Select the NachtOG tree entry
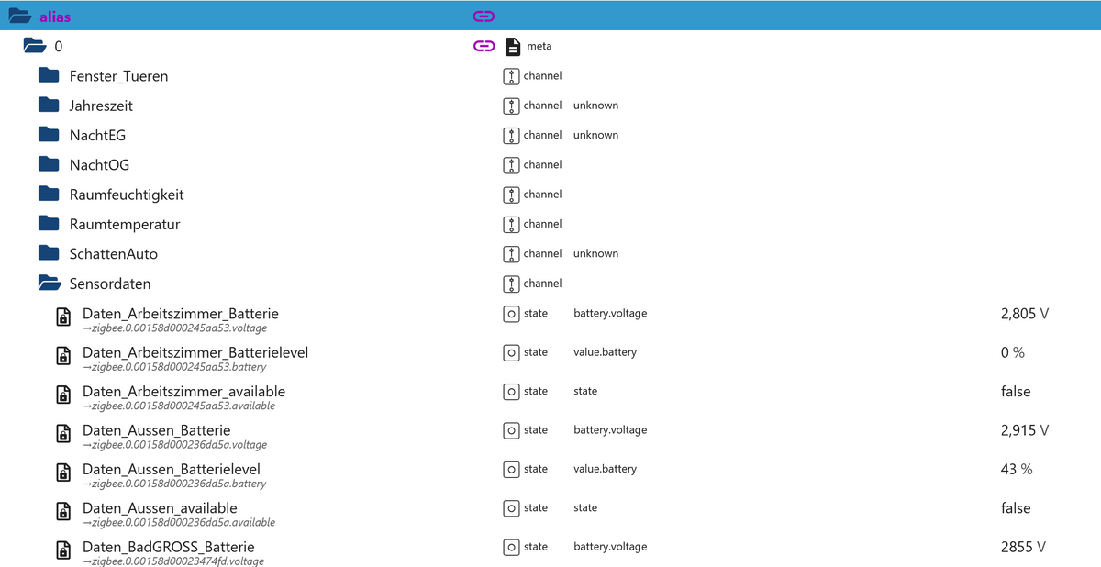Viewport: 1101px width, 567px height. [x=99, y=165]
